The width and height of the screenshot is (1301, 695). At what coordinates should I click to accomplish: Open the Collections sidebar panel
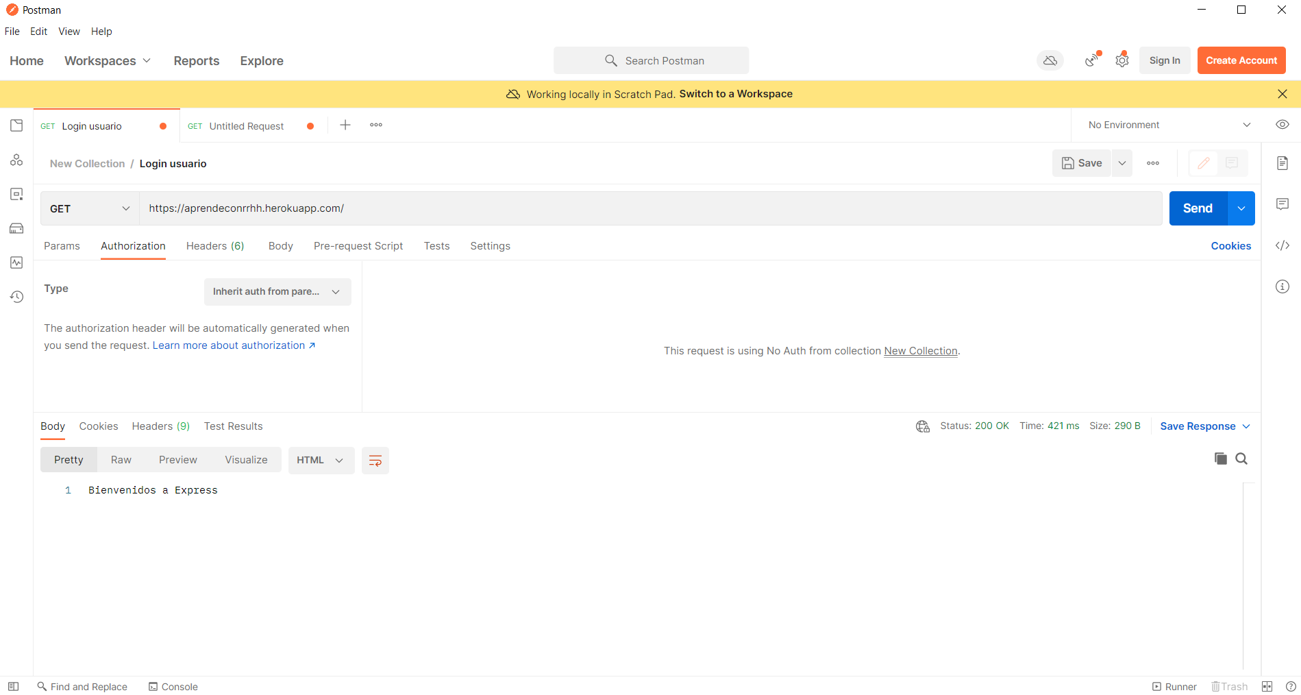tap(16, 125)
